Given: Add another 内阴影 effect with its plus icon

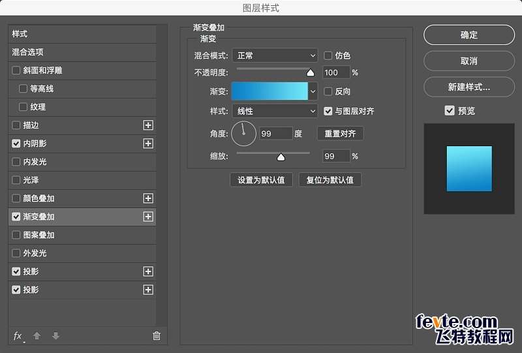Looking at the screenshot, I should click(148, 144).
